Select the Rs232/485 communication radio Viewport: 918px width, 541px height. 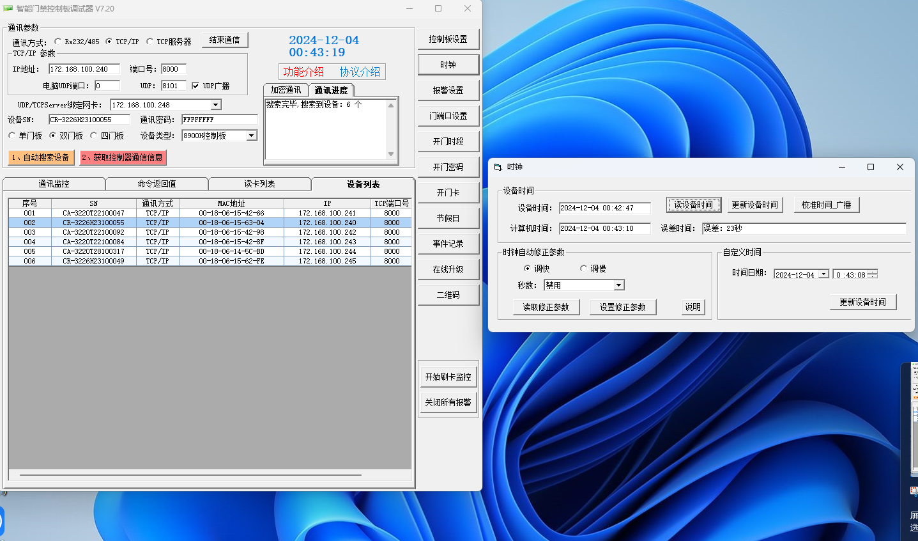pos(58,42)
